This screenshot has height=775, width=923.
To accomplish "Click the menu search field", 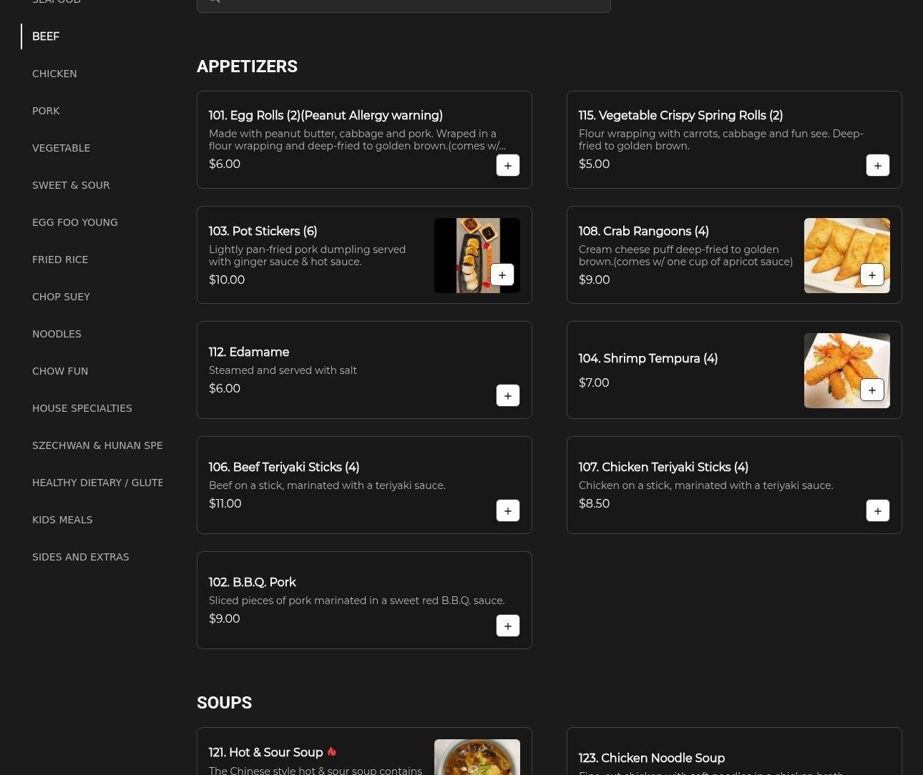I will [404, 4].
